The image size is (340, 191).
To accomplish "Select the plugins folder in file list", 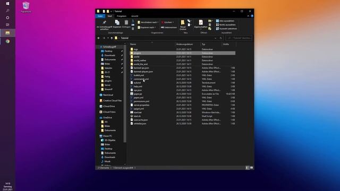I will [182, 53].
